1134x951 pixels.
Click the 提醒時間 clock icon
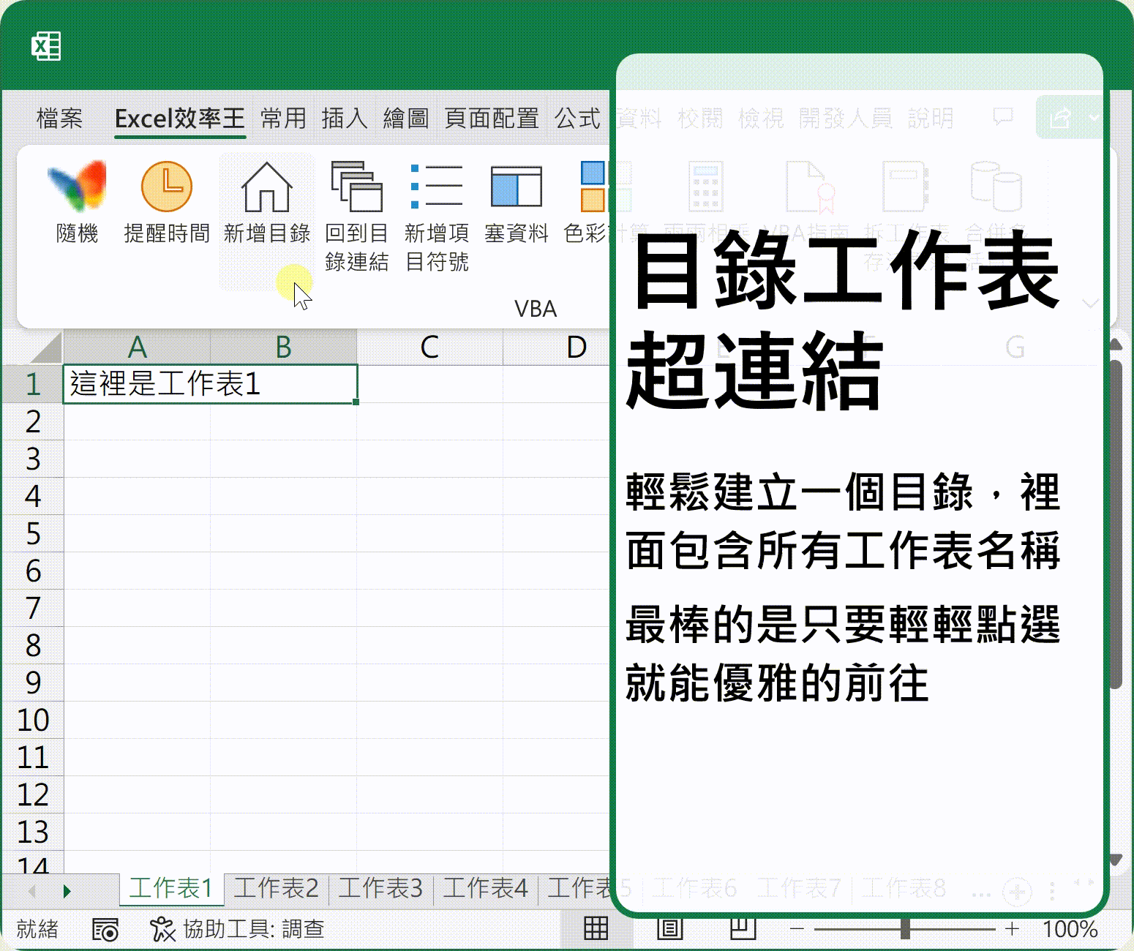(x=167, y=187)
